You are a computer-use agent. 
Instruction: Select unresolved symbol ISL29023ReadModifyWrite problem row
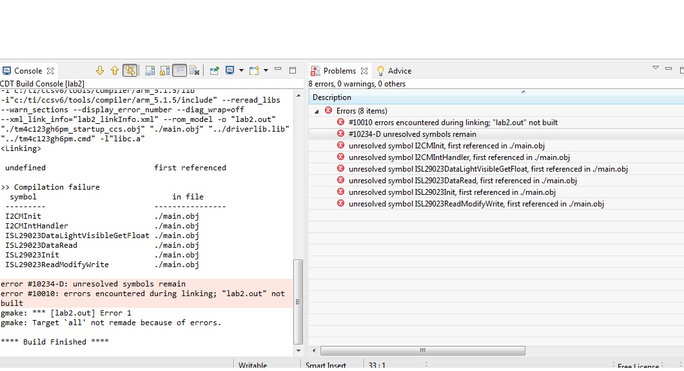tap(496, 203)
